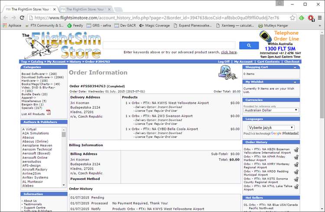Open Cart Contents
325x212 pixels.
click(268, 62)
